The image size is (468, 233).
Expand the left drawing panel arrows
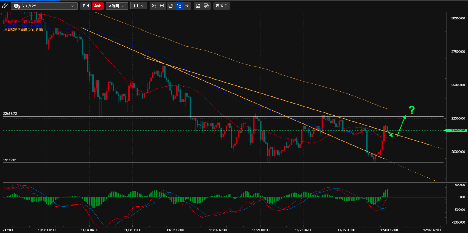[x=1, y=14]
